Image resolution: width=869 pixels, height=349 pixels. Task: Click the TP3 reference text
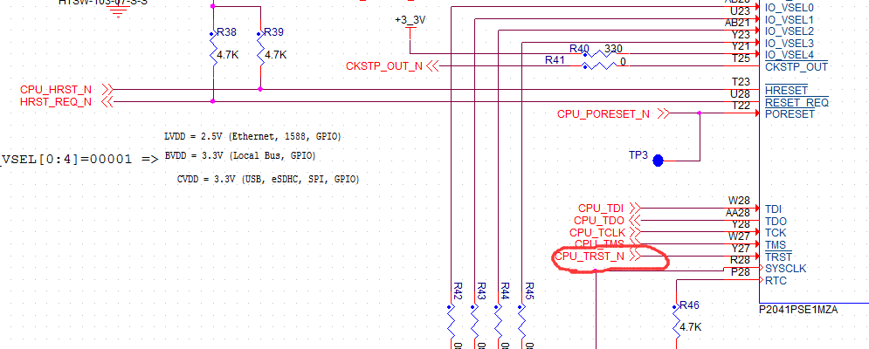[x=638, y=155]
